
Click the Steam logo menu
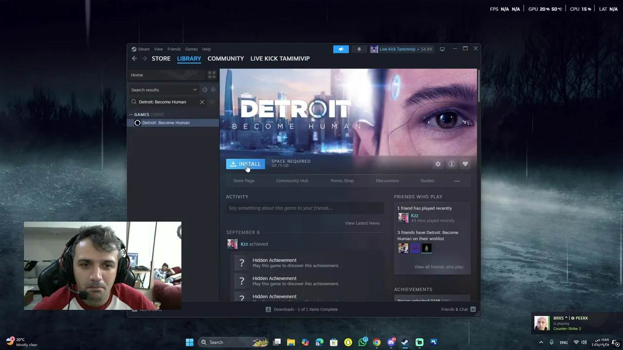[141, 49]
